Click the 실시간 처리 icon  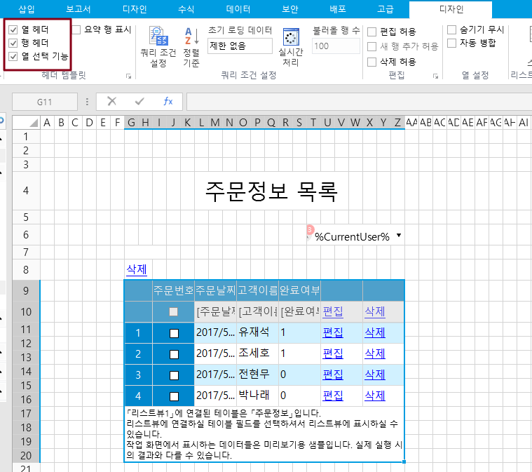290,47
